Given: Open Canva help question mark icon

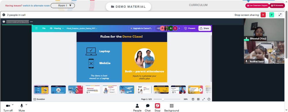Looking at the screenshot, I should click(x=209, y=99).
